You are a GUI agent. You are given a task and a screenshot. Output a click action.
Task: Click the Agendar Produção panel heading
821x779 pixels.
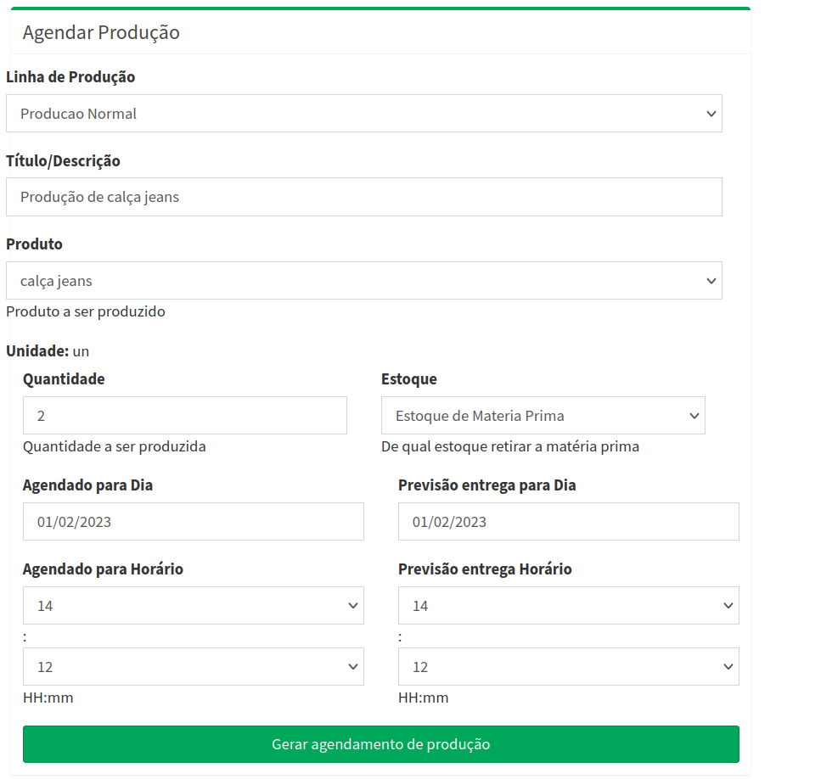click(x=101, y=33)
